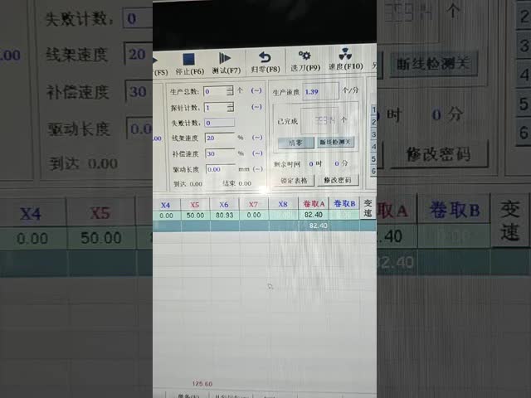
Task: Click the (~) link beside 探针计数
Action: [x=256, y=107]
